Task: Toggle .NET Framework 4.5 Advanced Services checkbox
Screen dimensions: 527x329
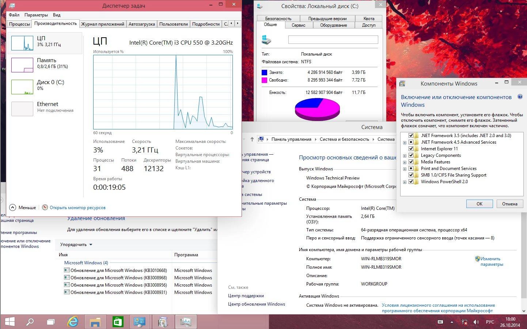Action: [411, 142]
